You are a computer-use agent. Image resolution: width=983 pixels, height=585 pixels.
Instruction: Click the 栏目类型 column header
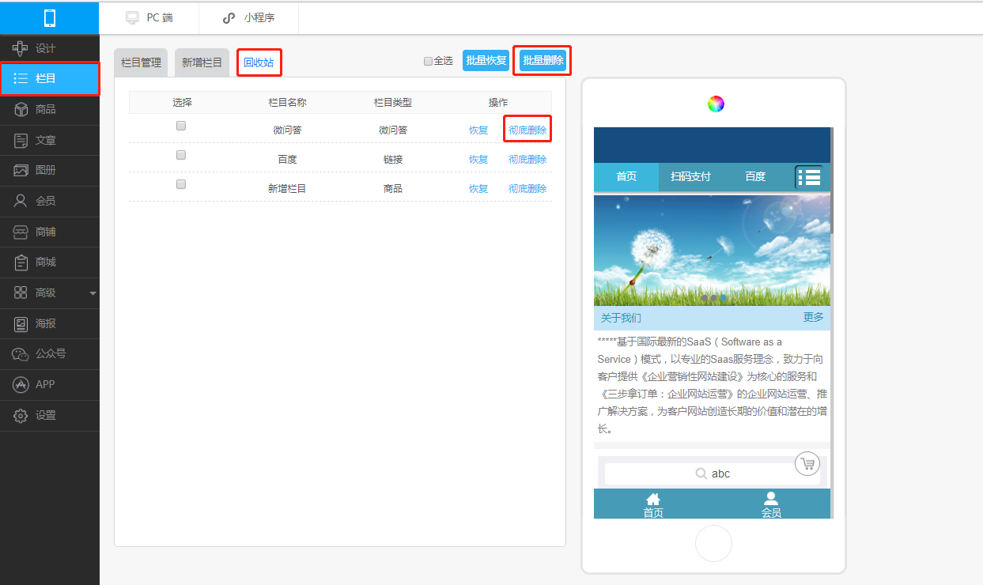click(x=393, y=102)
